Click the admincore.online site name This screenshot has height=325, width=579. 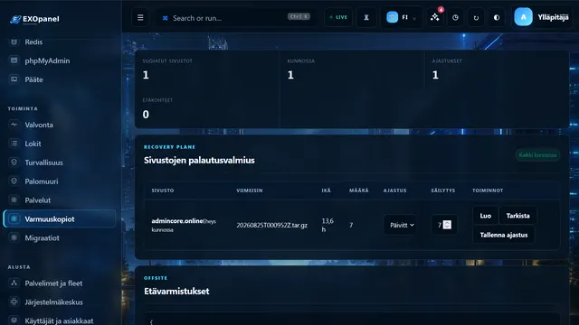pyautogui.click(x=177, y=220)
